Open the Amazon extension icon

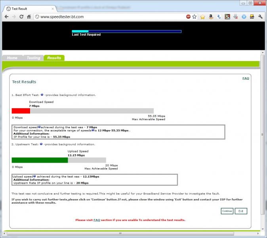(x=211, y=17)
